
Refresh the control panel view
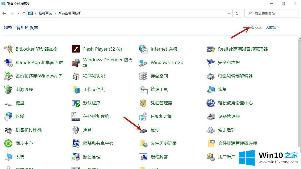(237, 13)
